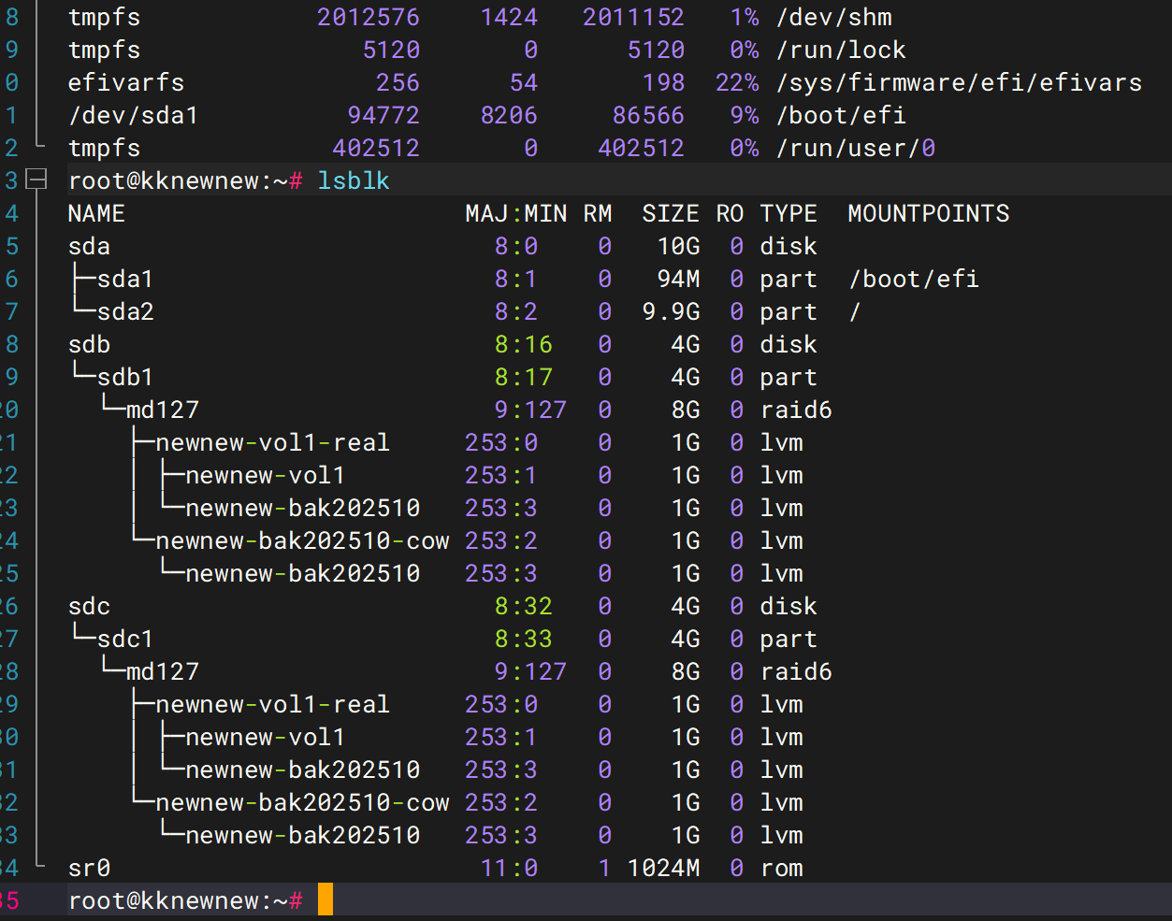1172x921 pixels.
Task: Click the NAME column header
Action: tap(96, 213)
